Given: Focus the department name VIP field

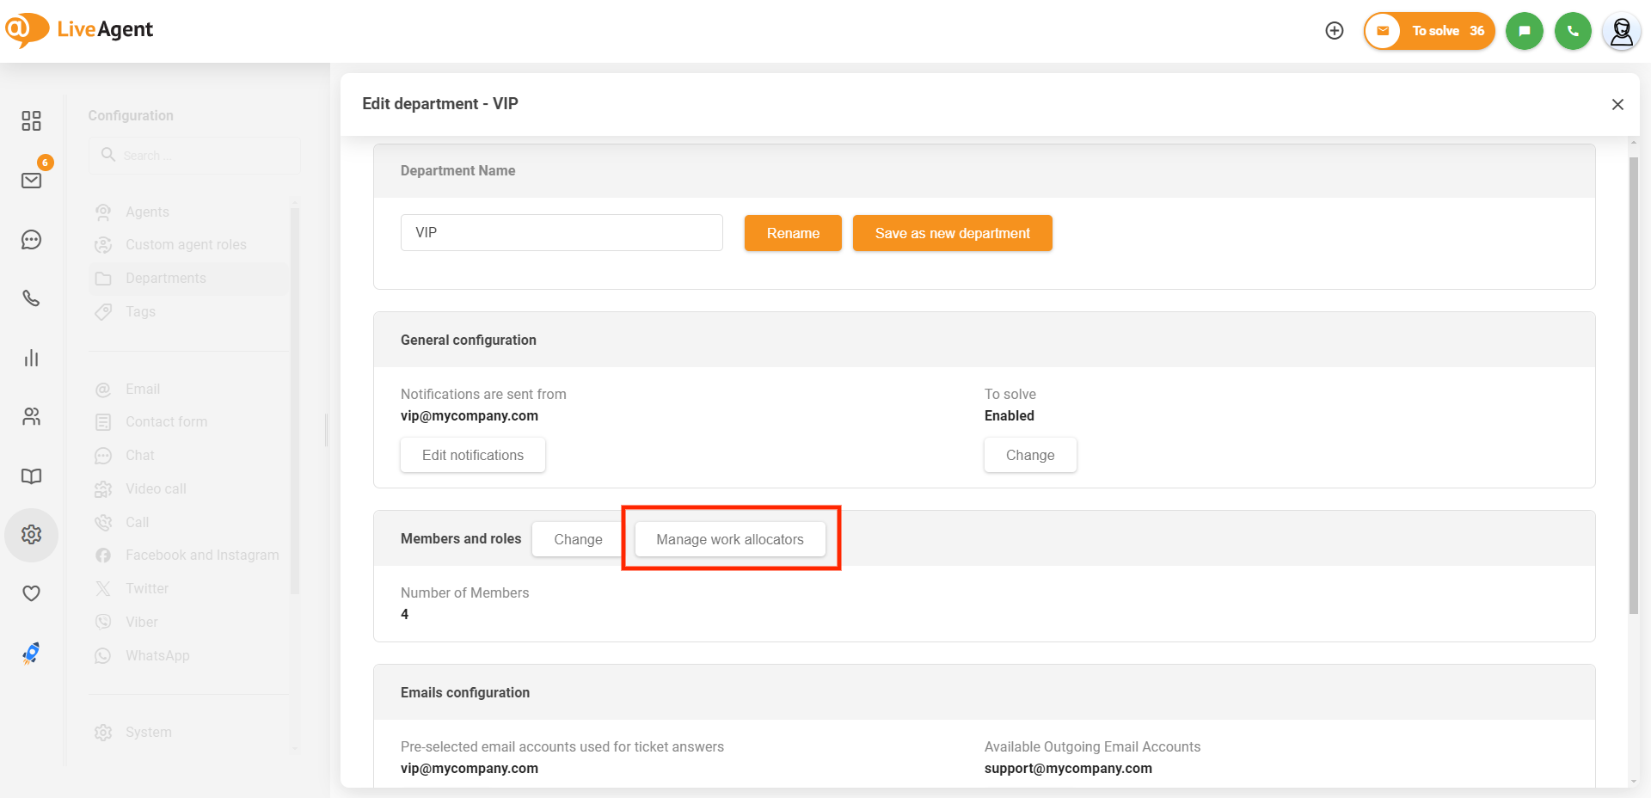Looking at the screenshot, I should (561, 233).
